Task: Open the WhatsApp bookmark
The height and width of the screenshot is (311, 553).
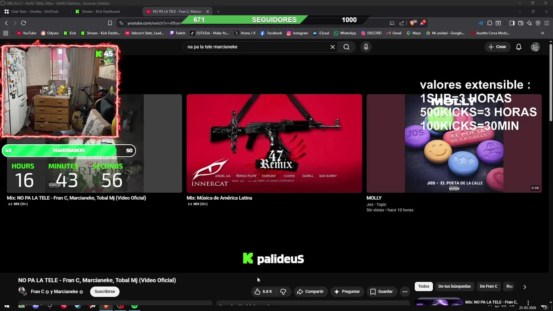Action: click(345, 33)
